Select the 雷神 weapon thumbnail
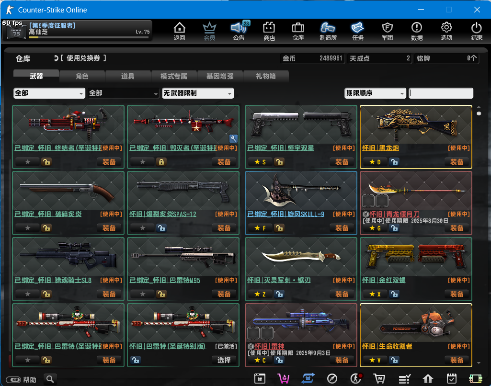 tap(301, 322)
